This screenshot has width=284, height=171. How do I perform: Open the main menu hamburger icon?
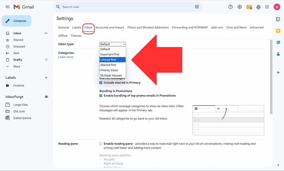pyautogui.click(x=7, y=7)
